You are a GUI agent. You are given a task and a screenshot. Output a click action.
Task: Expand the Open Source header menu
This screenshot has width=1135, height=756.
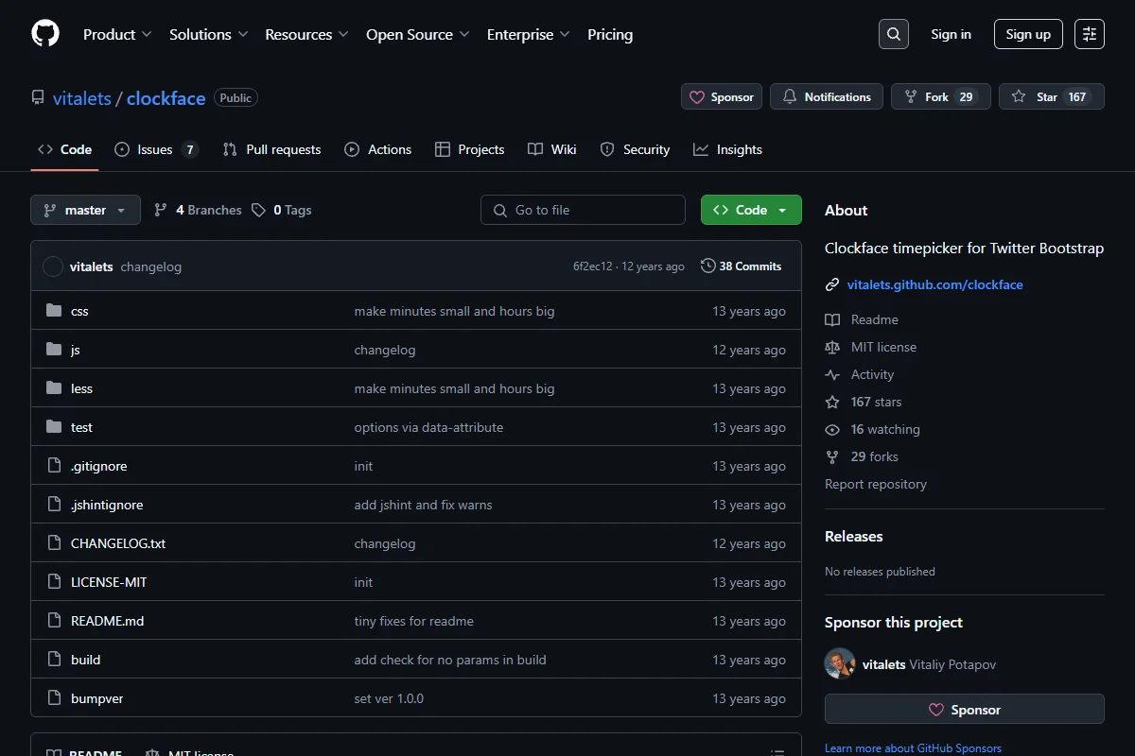point(417,34)
